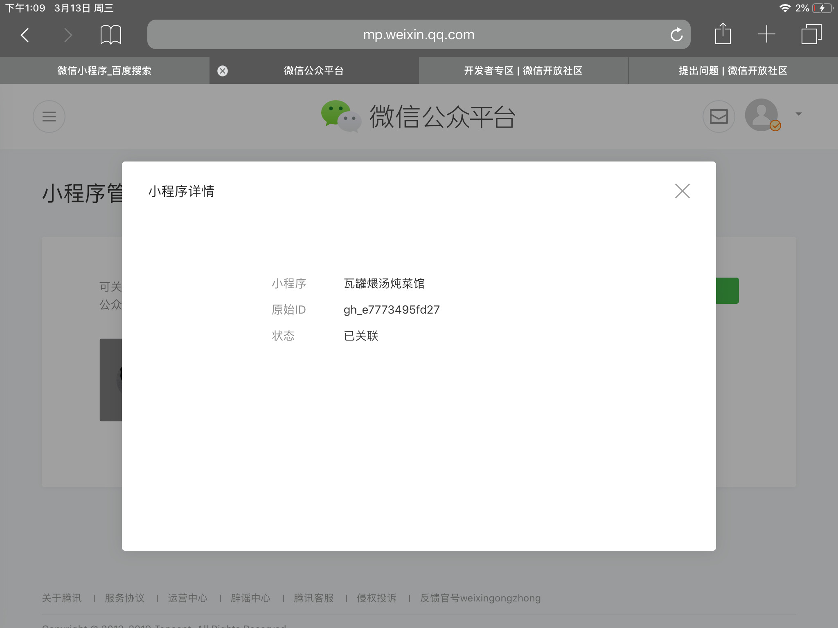Close the 微信公众平台 tab
The width and height of the screenshot is (838, 628).
click(223, 71)
